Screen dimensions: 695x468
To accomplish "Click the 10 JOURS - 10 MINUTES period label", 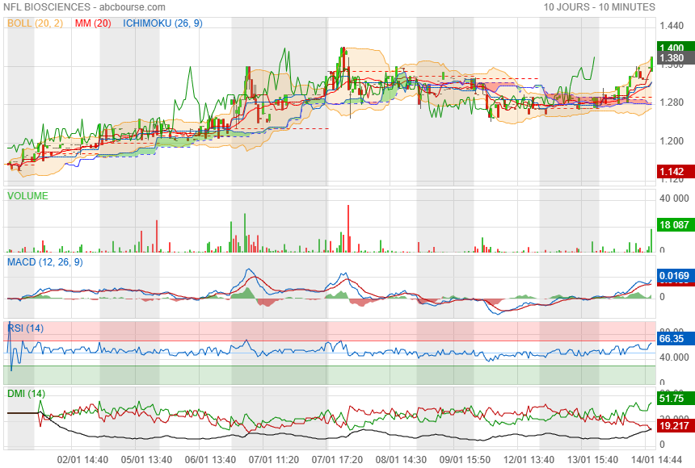I will 599,7.
